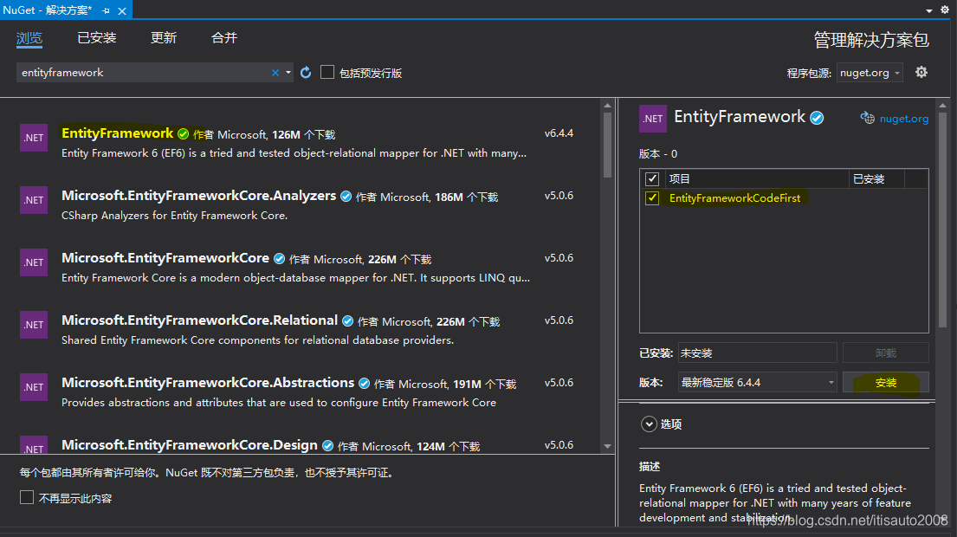The height and width of the screenshot is (537, 957).
Task: Click verified badge of Microsoft.EntityFrameworkCore package
Action: click(x=280, y=259)
